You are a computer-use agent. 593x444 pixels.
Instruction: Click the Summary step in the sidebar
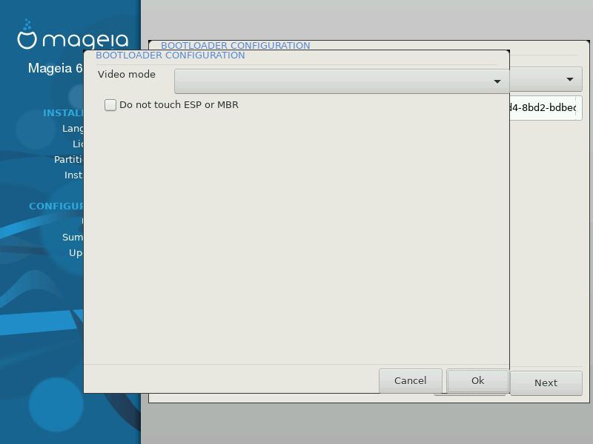click(73, 238)
